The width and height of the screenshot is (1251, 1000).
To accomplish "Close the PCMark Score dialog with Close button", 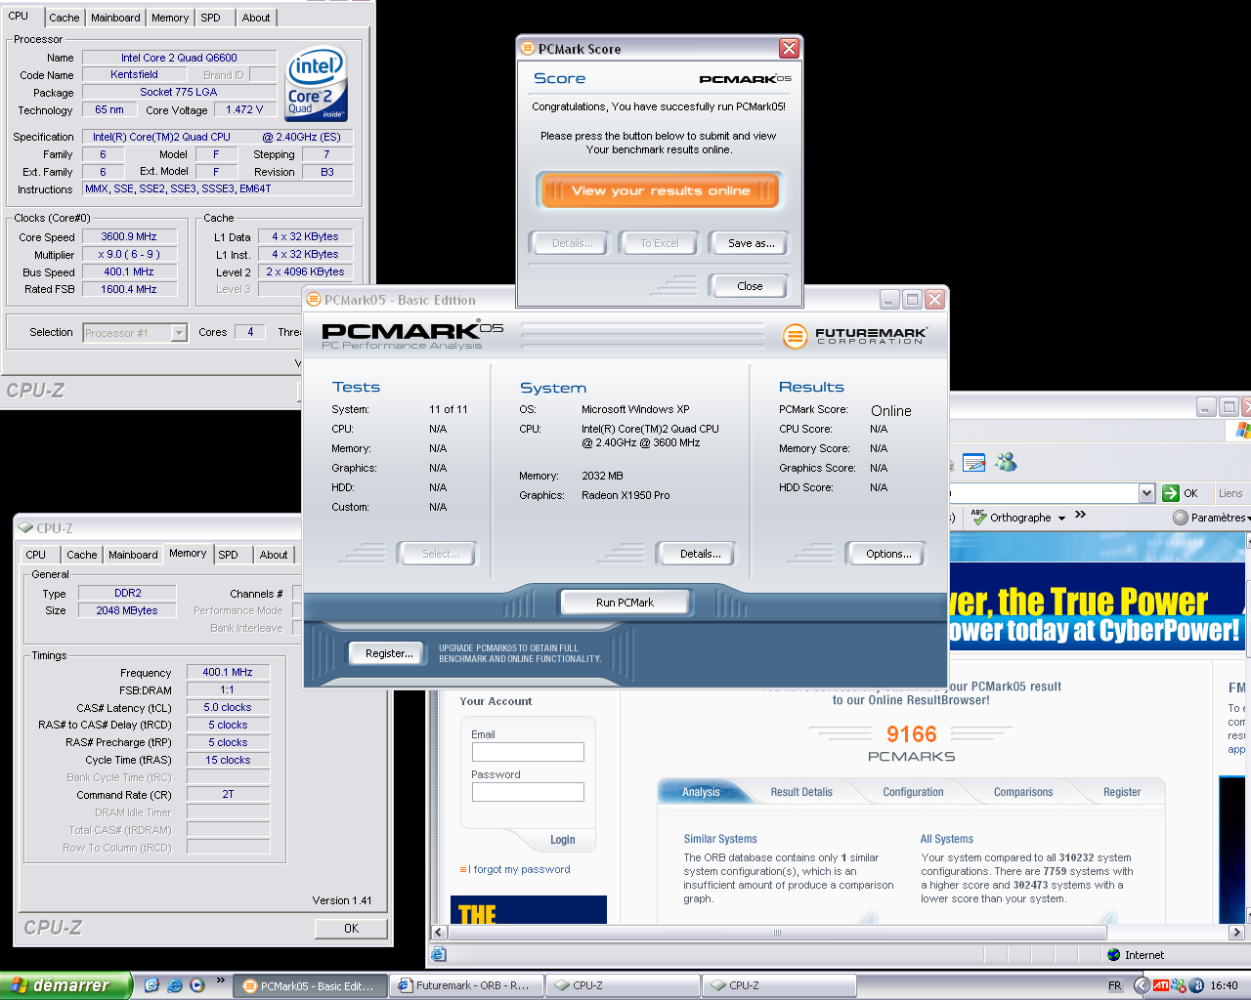I will (x=750, y=286).
